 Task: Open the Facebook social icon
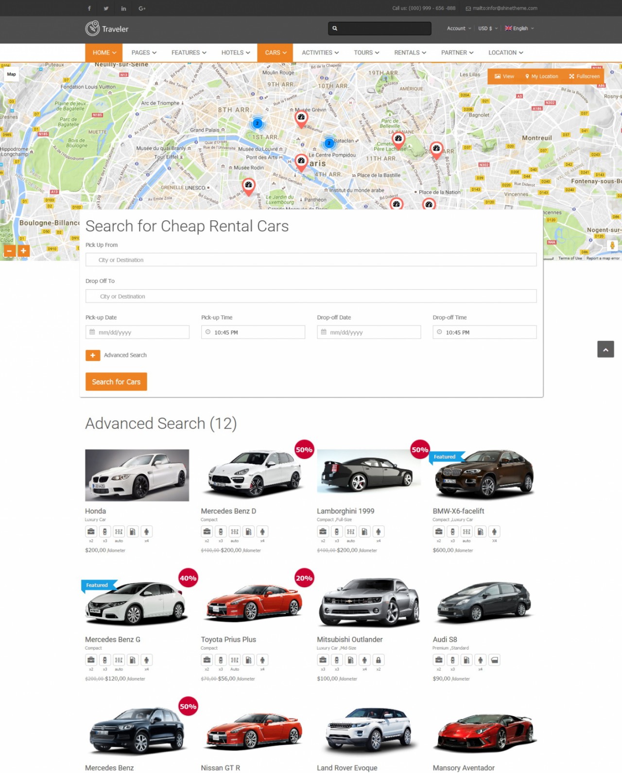pos(89,8)
